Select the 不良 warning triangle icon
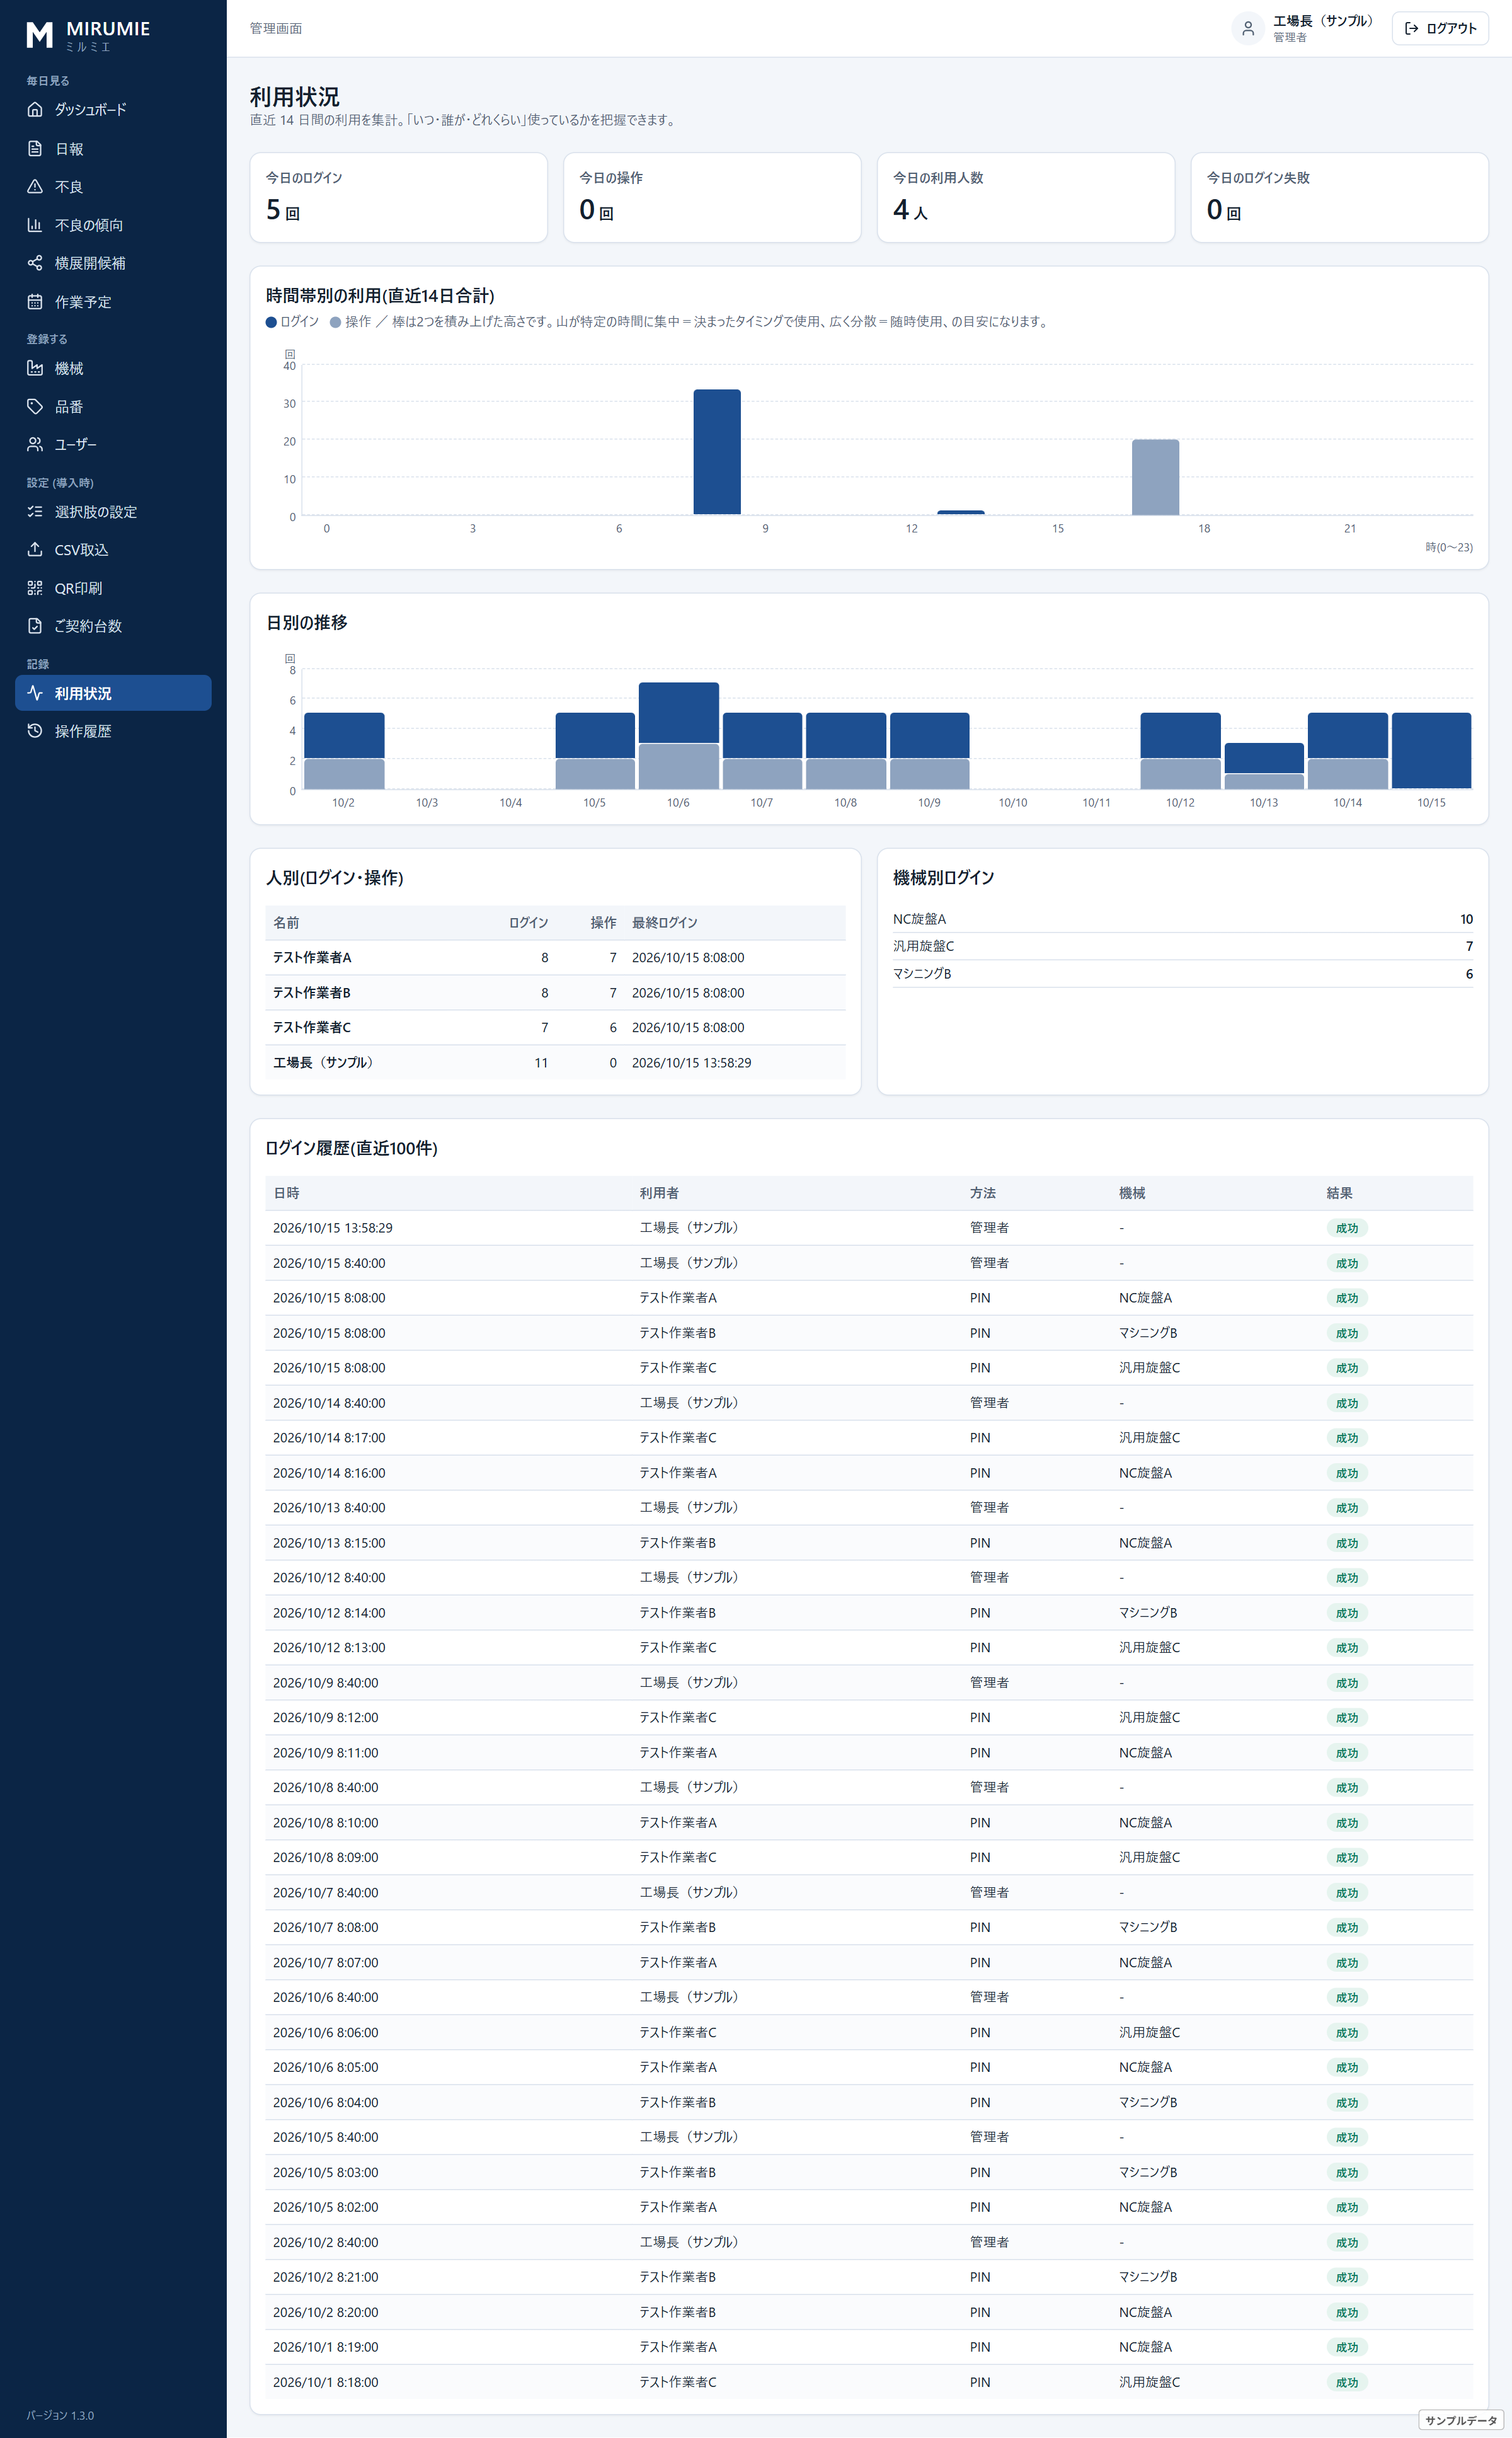Screen dimensions: 1512x2438 point(35,187)
